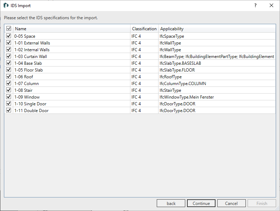Select the '1-08 Stair' name

coord(24,90)
